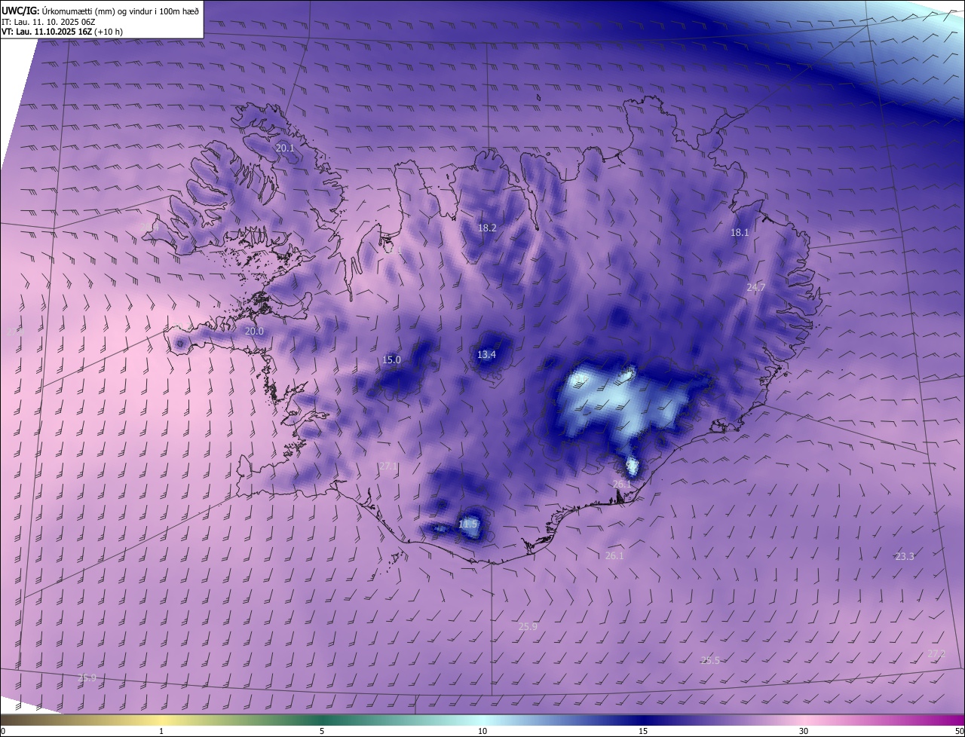The image size is (965, 737).
Task: Click the 50 tick on the colour scale
Action: point(959,731)
